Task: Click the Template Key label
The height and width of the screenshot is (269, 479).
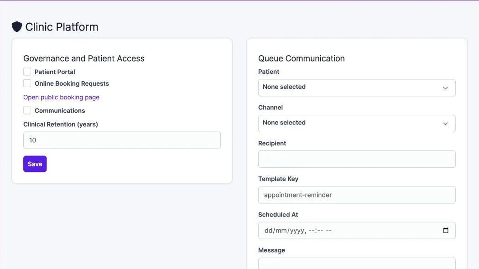Action: (x=278, y=179)
